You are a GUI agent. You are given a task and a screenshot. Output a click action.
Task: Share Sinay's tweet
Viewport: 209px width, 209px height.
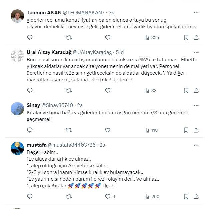(196, 130)
